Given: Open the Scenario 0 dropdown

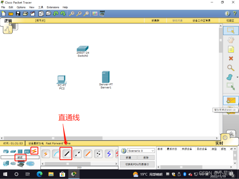Looking at the screenshot, I should pos(141,151).
